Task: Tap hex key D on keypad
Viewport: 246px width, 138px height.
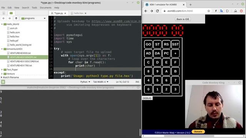Action: [x=157, y=62]
